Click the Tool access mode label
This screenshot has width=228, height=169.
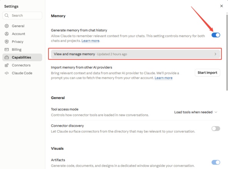(65, 109)
